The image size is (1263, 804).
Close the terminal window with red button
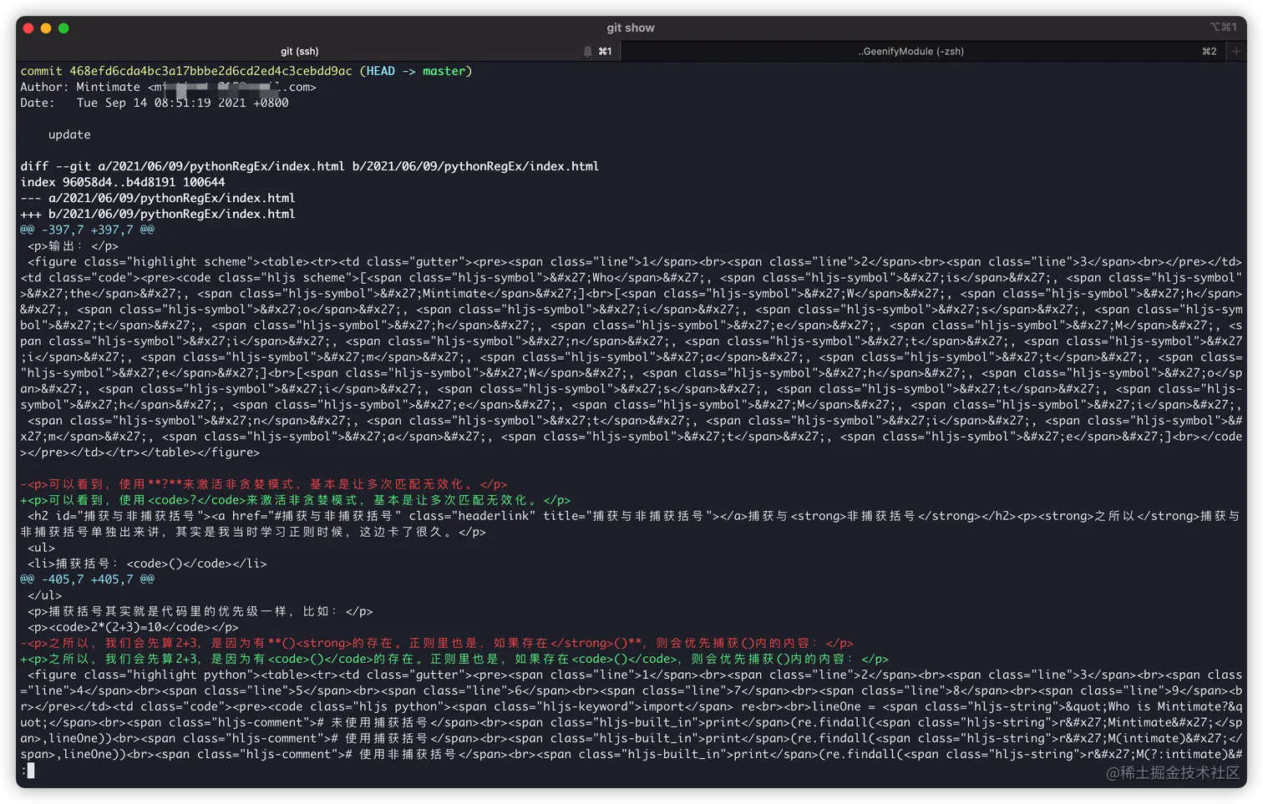[28, 28]
